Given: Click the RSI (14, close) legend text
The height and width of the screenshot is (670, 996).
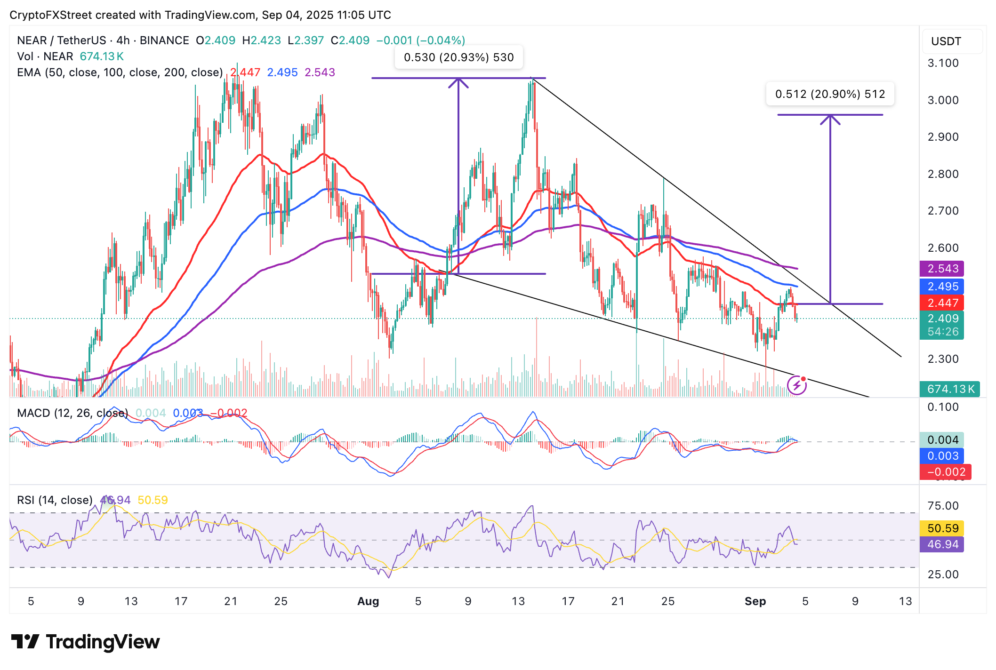Looking at the screenshot, I should 55,500.
